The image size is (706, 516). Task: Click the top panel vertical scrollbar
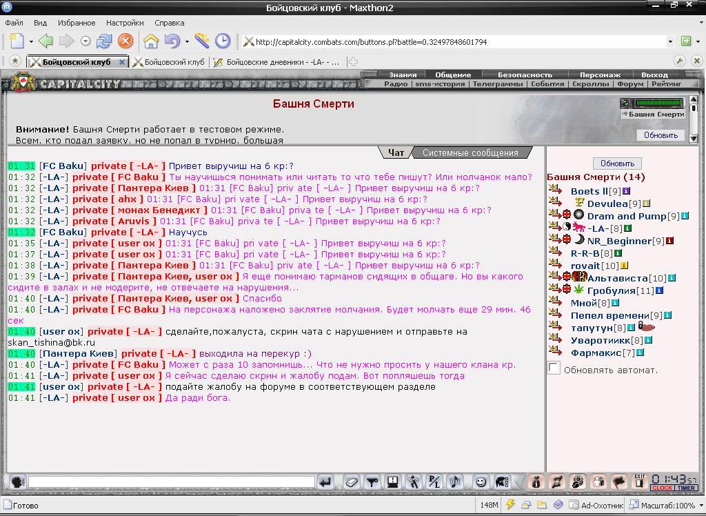tap(694, 119)
